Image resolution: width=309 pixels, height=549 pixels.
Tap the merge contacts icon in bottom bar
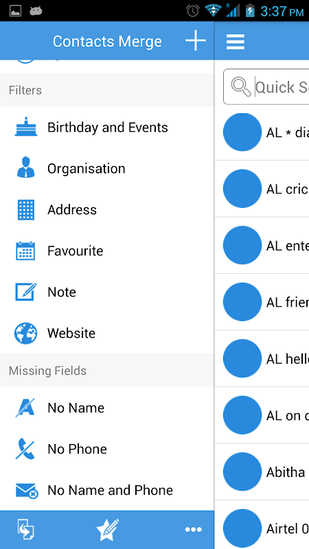[26, 529]
